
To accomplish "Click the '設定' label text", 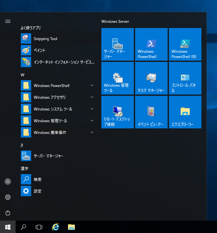I will pyautogui.click(x=38, y=191).
